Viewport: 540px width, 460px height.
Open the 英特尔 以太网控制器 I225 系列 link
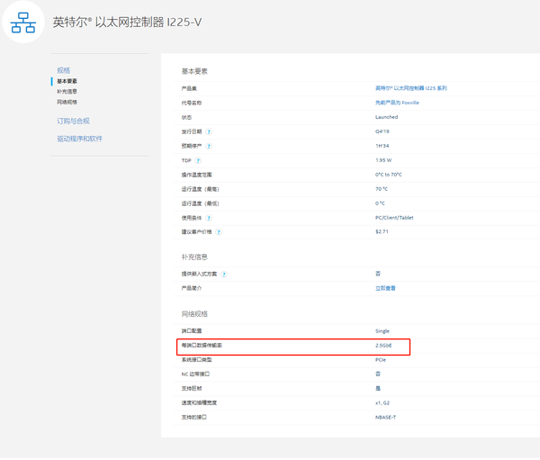(411, 88)
